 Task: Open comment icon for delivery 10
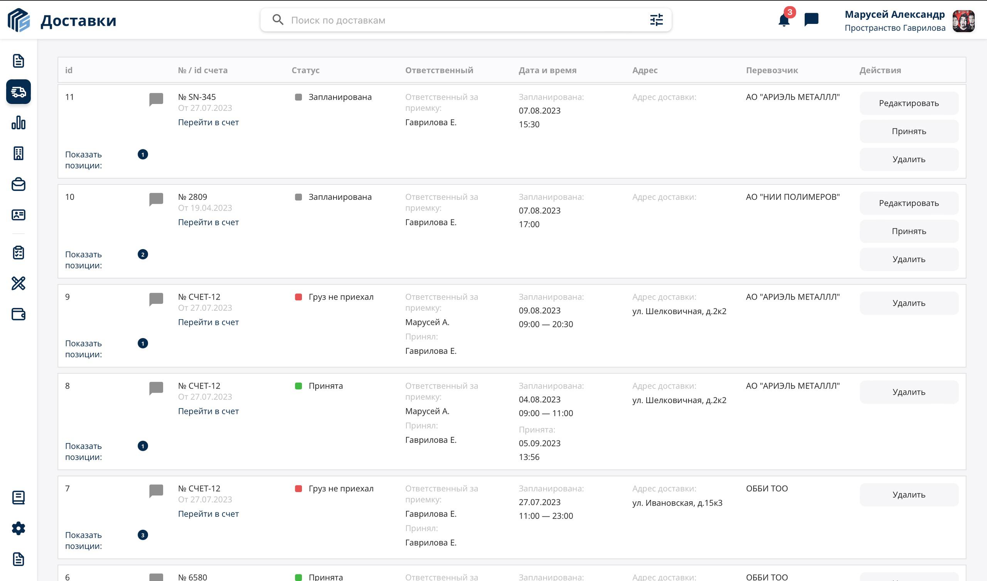156,199
